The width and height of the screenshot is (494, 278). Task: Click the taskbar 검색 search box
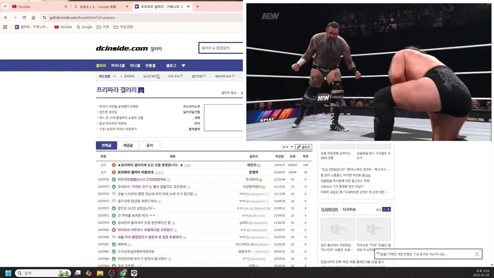click(43, 273)
